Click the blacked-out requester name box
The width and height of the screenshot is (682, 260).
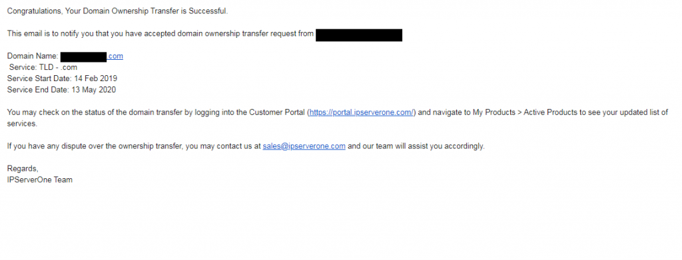pos(359,35)
